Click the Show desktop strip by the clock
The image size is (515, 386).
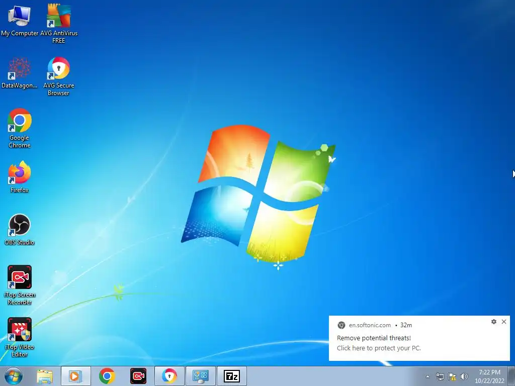511,376
